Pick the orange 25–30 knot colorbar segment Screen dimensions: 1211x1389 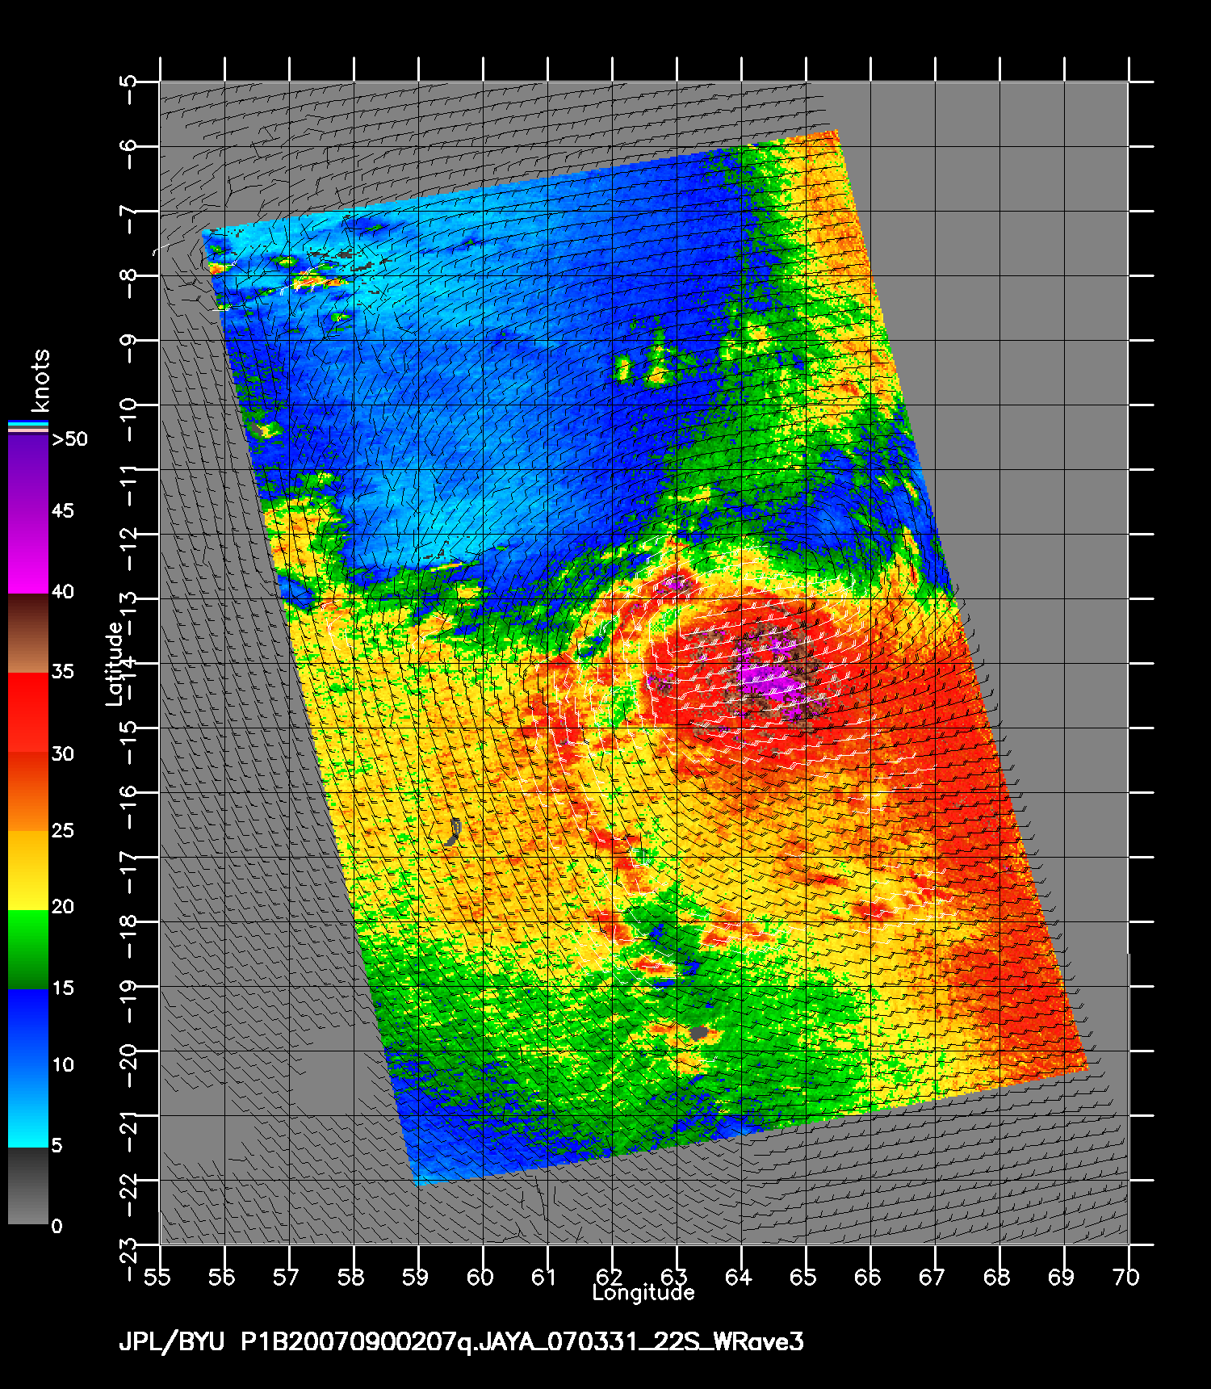point(28,792)
